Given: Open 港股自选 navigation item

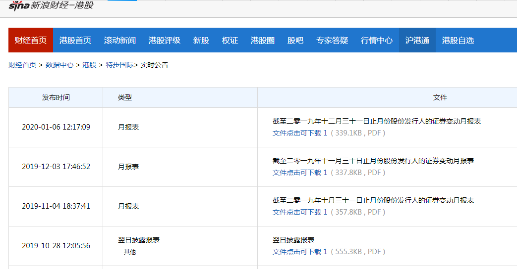Looking at the screenshot, I should 458,40.
